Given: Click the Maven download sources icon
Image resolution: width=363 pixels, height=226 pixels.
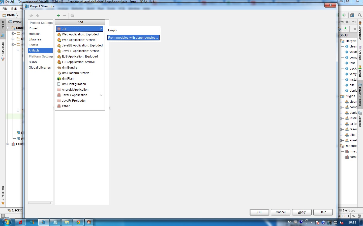Looking at the screenshot, I should pyautogui.click(x=346, y=29).
